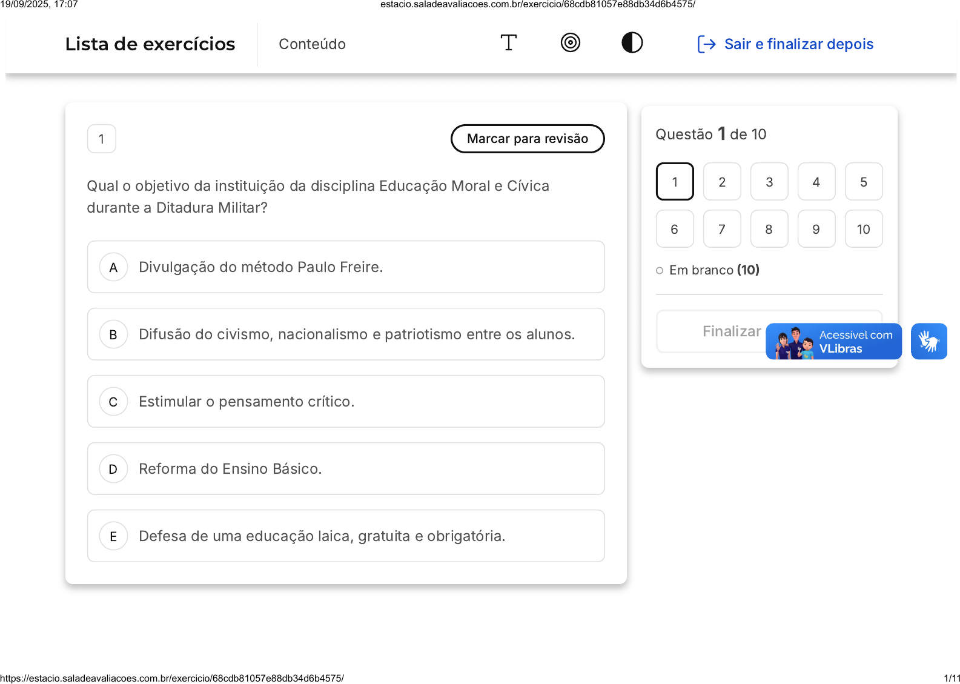This screenshot has height=684, width=960.
Task: Pick option D Reforma do Ensino Básico
Action: (x=346, y=469)
